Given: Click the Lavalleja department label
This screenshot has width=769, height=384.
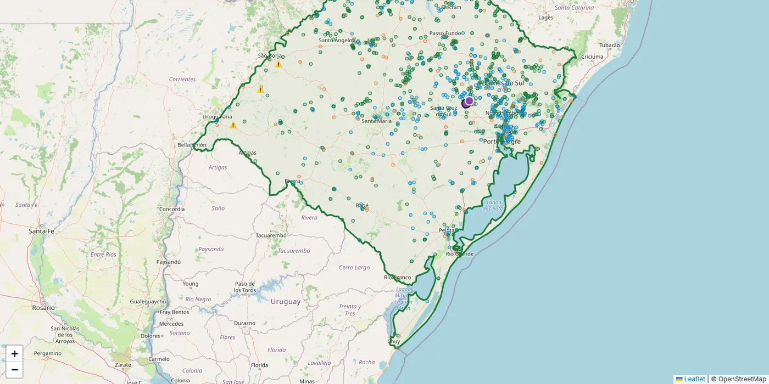Looking at the screenshot, I should click(319, 363).
